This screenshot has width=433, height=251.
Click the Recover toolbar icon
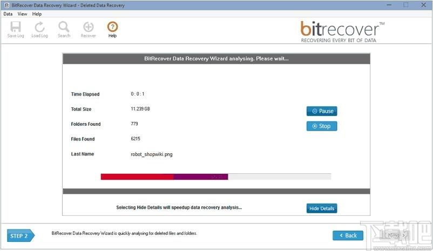point(89,29)
